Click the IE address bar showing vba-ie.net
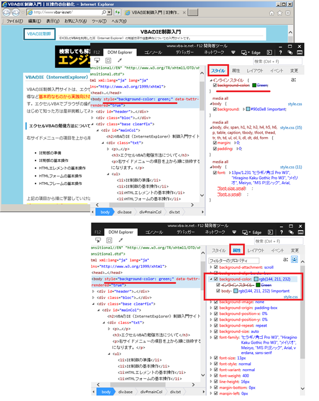The width and height of the screenshot is (319, 401). [x=64, y=12]
